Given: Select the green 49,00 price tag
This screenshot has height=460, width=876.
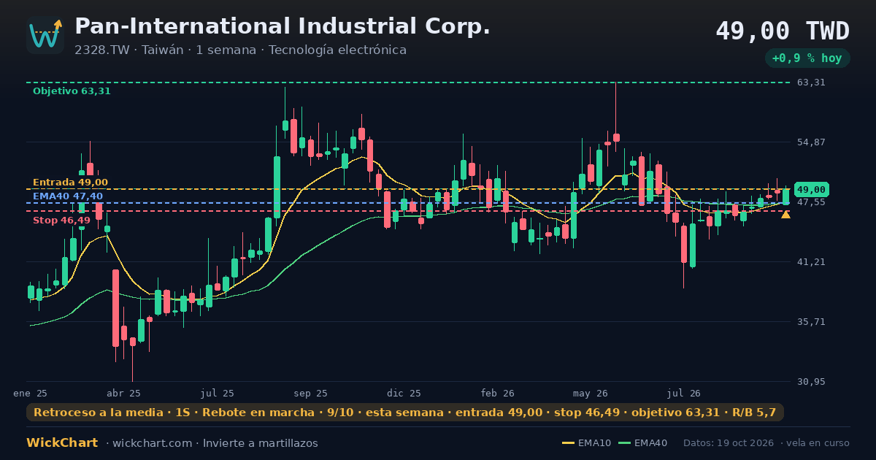Looking at the screenshot, I should tap(811, 189).
